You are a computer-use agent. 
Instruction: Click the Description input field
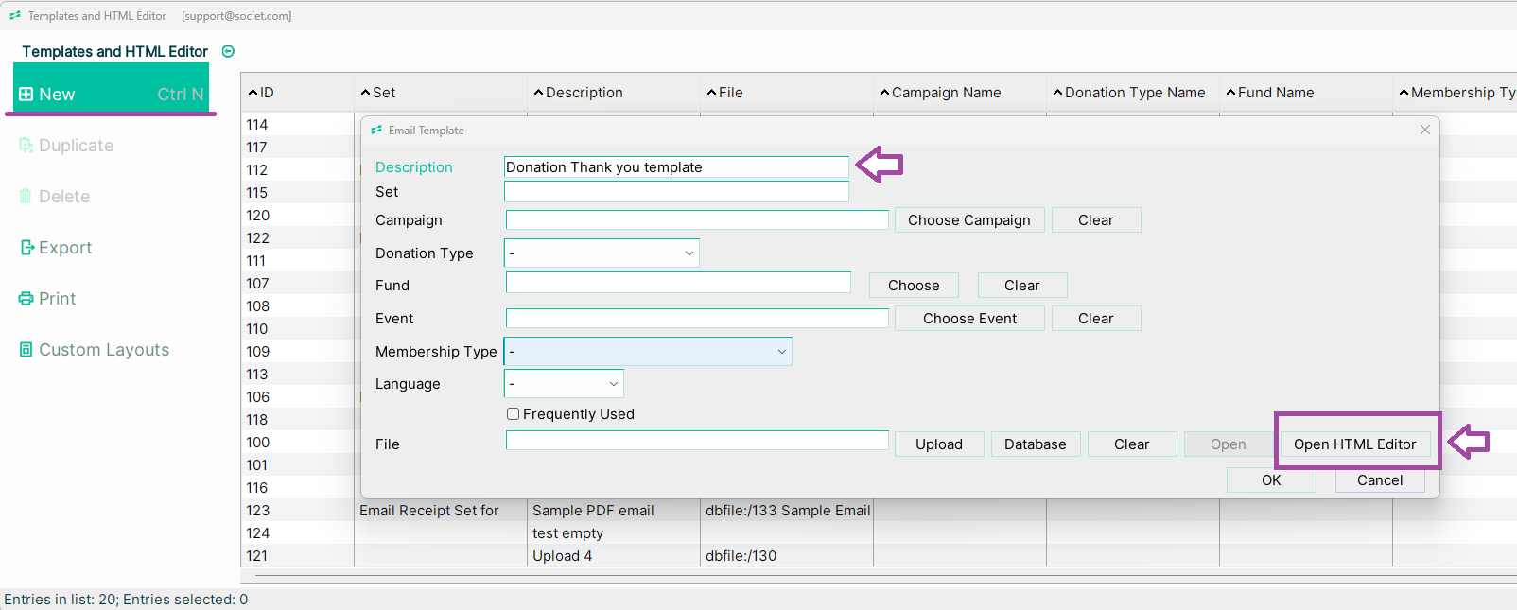click(x=676, y=167)
